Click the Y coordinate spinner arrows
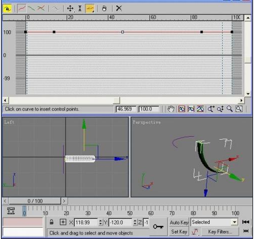Screen dimensions: 254x239 point(135,222)
